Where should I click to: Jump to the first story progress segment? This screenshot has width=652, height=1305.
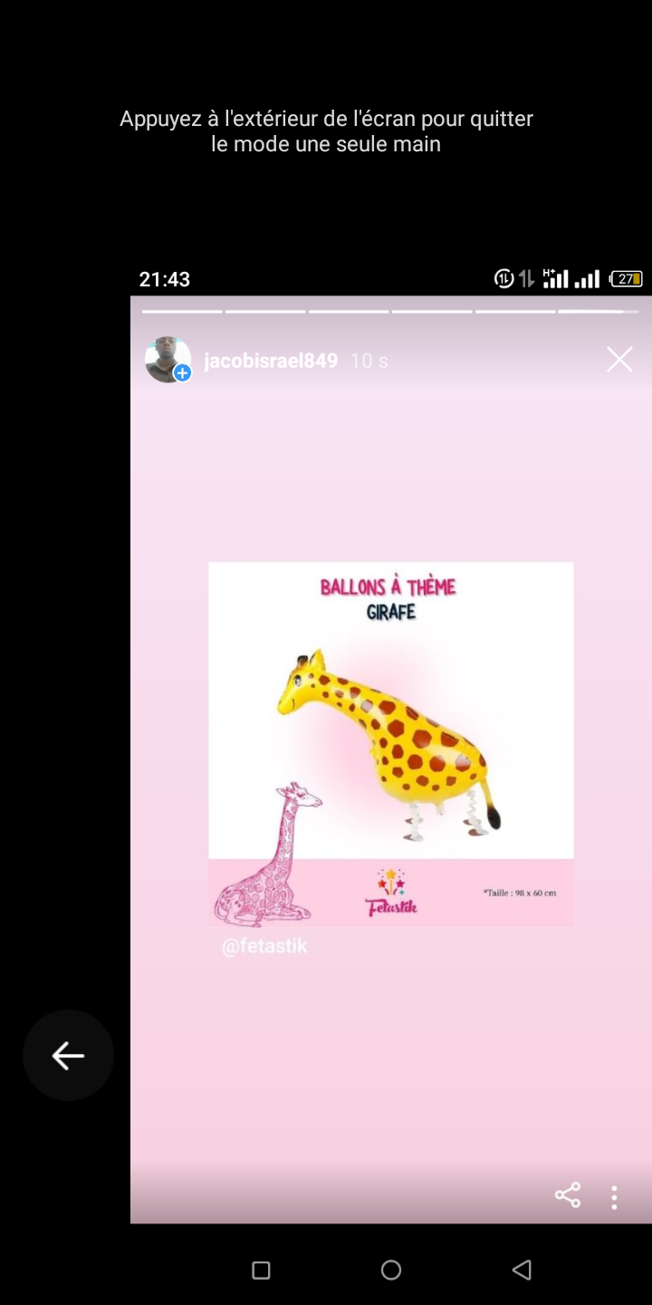click(x=182, y=312)
